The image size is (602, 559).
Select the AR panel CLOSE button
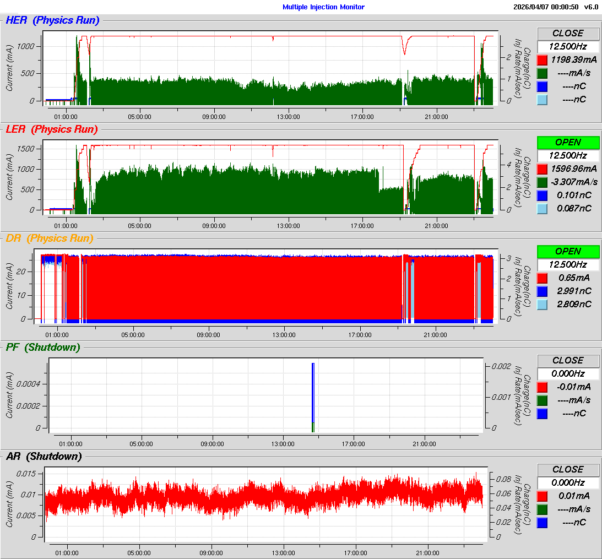(568, 469)
